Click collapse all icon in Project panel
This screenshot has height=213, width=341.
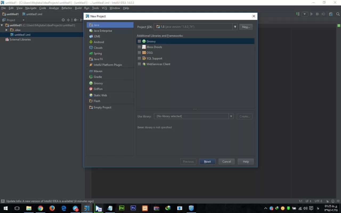[x=68, y=20]
